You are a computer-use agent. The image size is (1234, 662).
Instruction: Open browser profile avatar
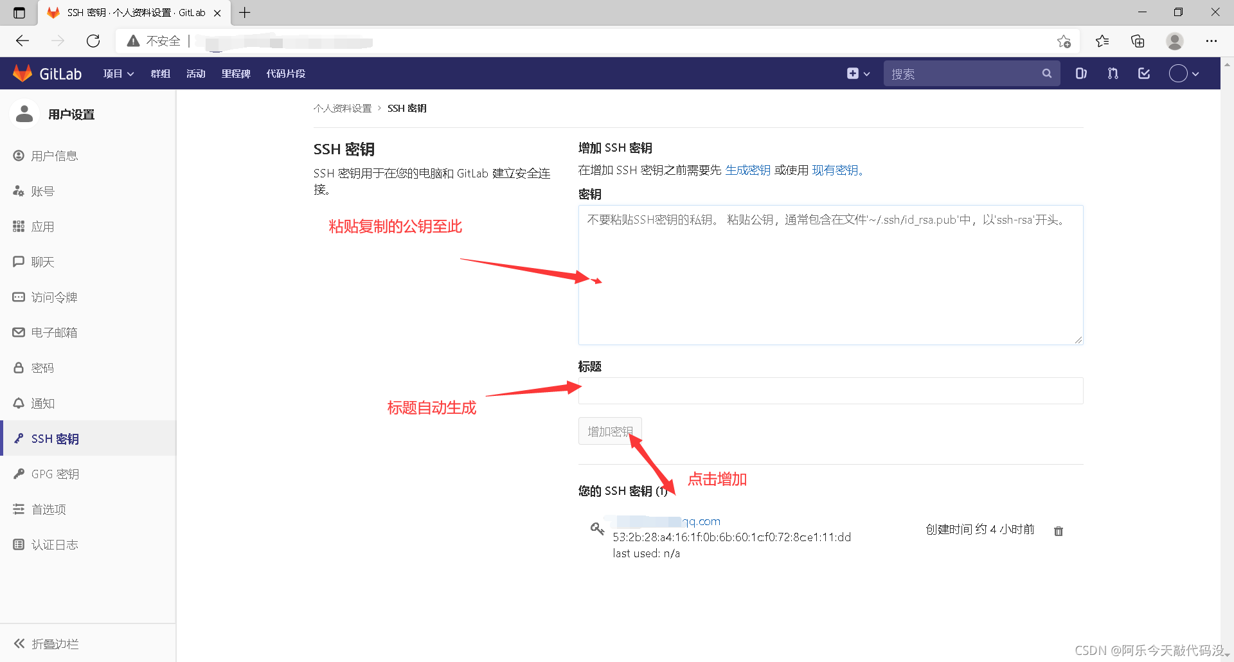(1175, 41)
